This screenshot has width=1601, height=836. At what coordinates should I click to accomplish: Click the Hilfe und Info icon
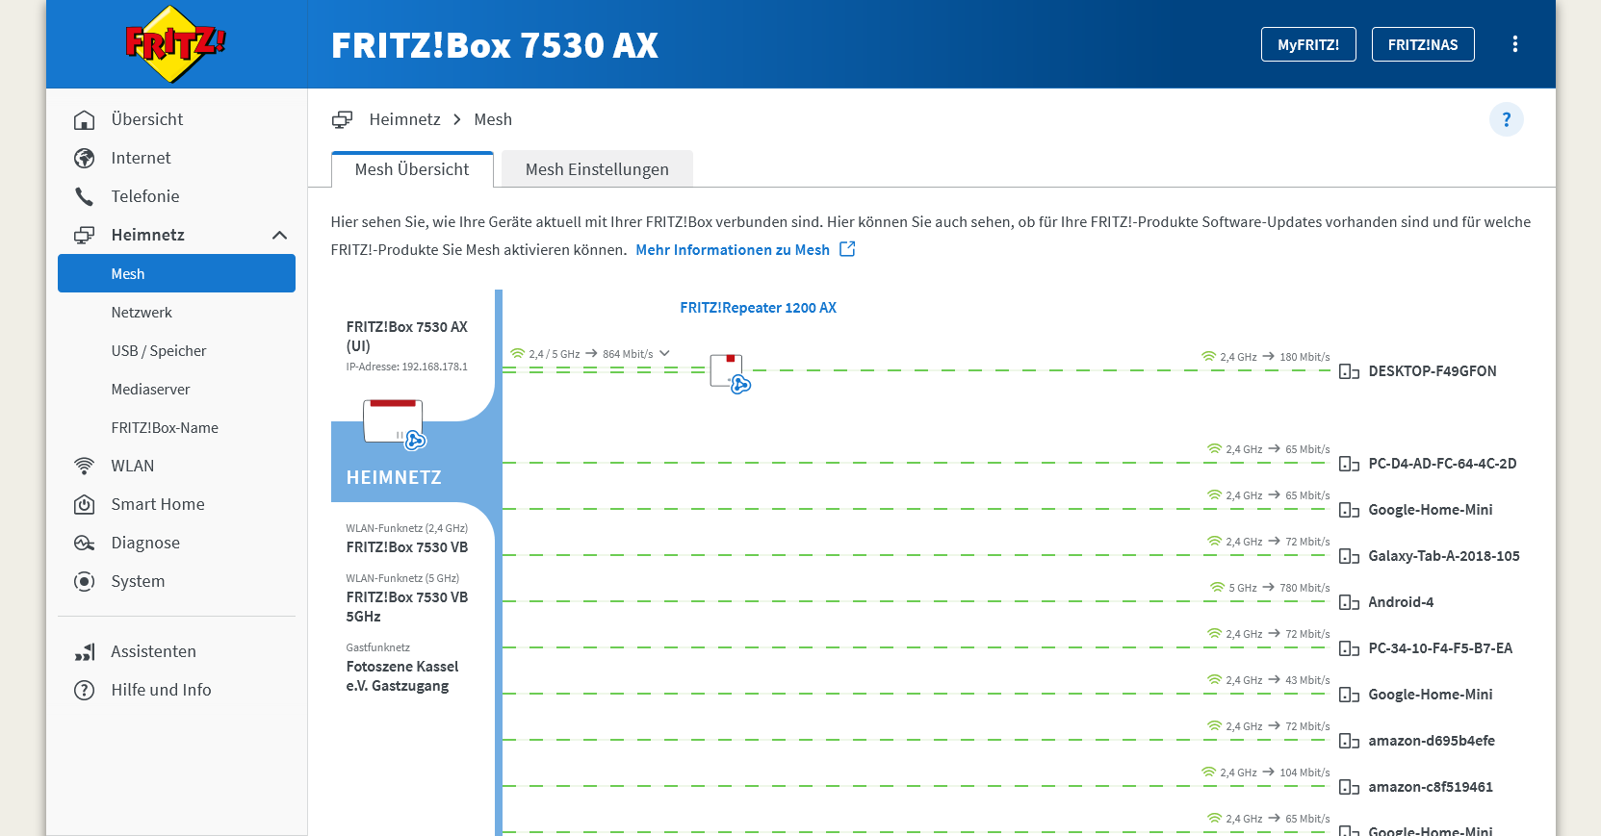pyautogui.click(x=85, y=690)
